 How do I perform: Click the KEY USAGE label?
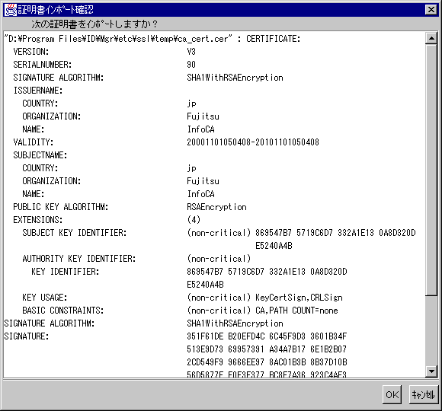pyautogui.click(x=44, y=298)
